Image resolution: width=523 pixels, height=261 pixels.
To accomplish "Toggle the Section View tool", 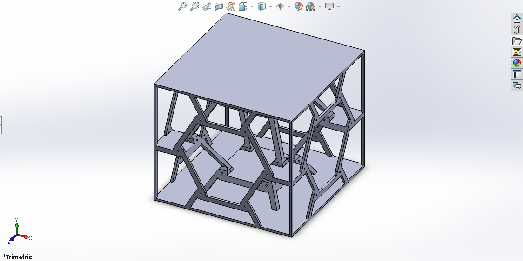I will [219, 7].
